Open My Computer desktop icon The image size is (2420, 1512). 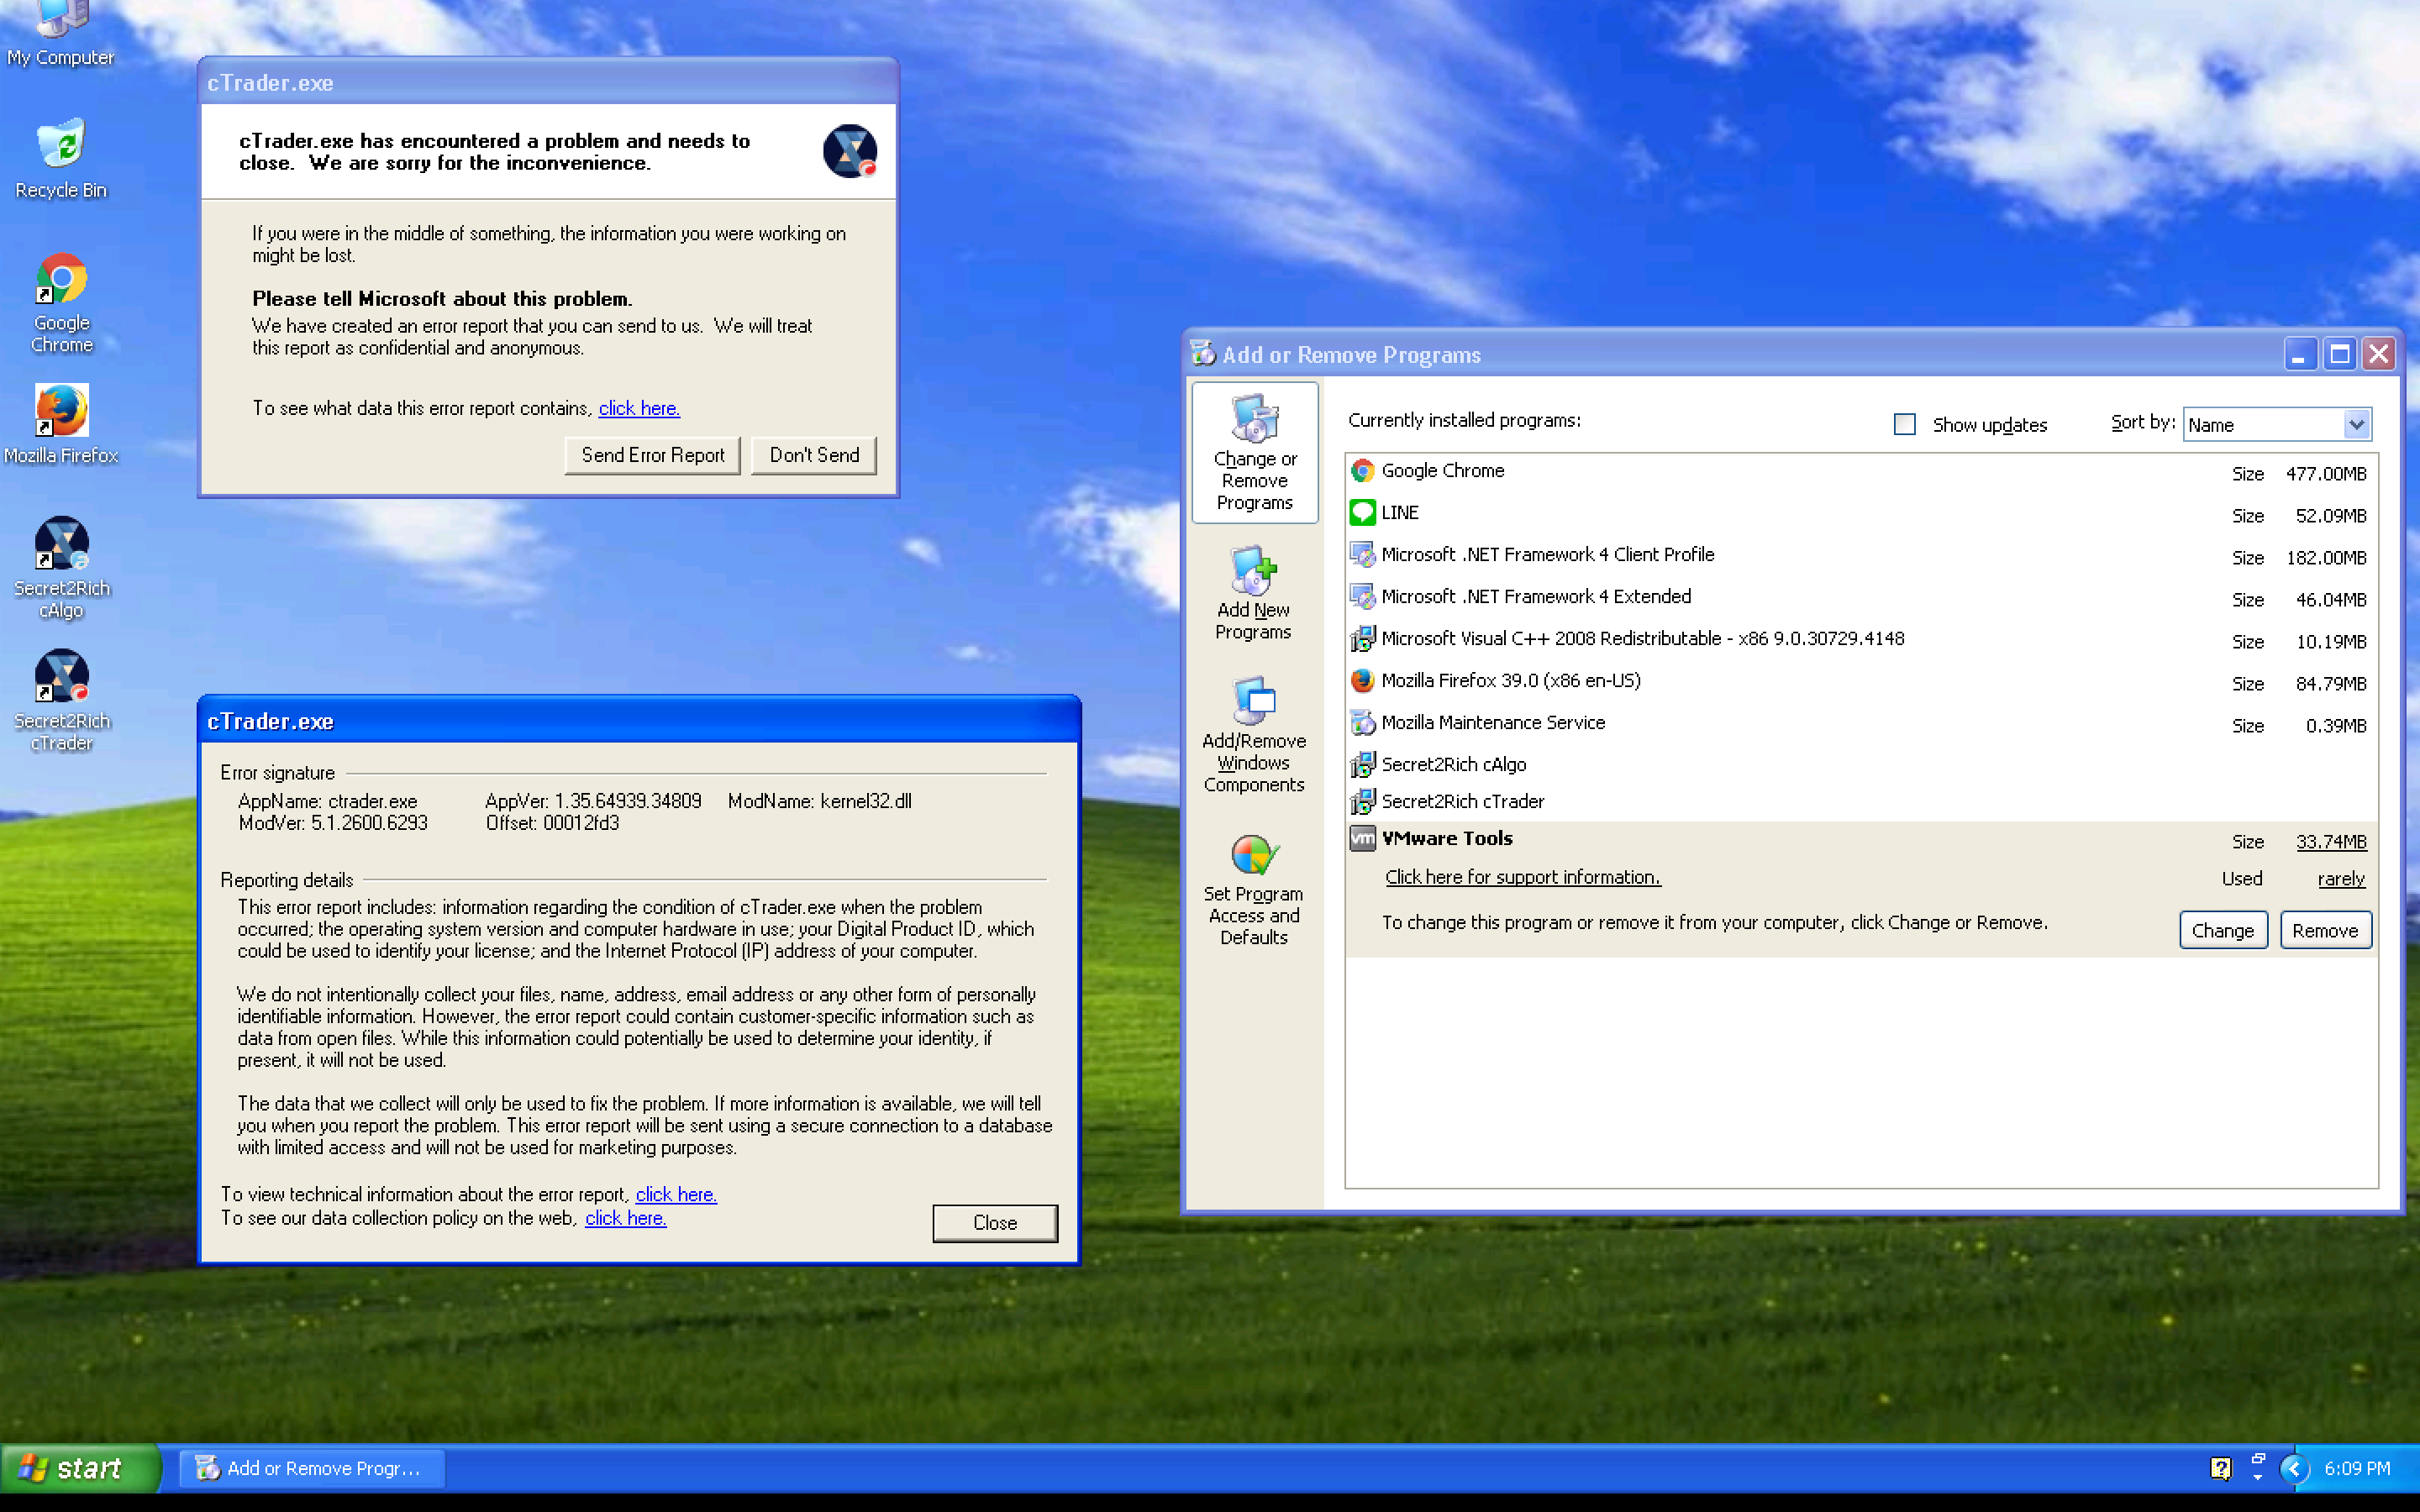click(x=60, y=35)
